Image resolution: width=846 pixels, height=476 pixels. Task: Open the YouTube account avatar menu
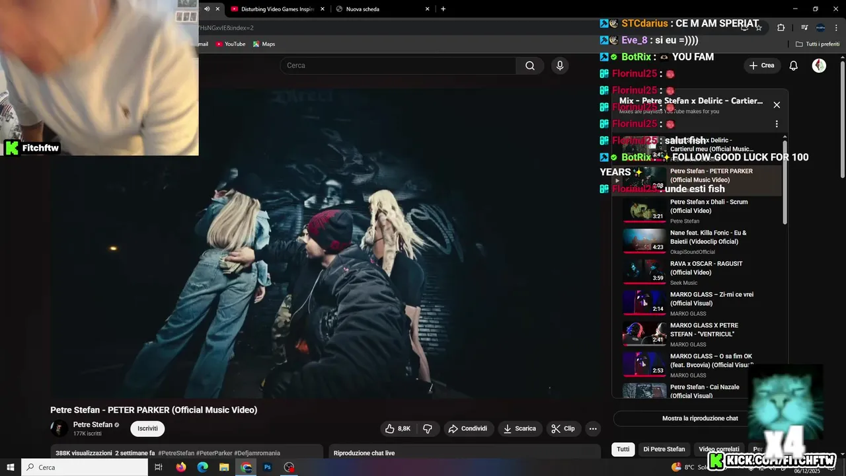(819, 65)
